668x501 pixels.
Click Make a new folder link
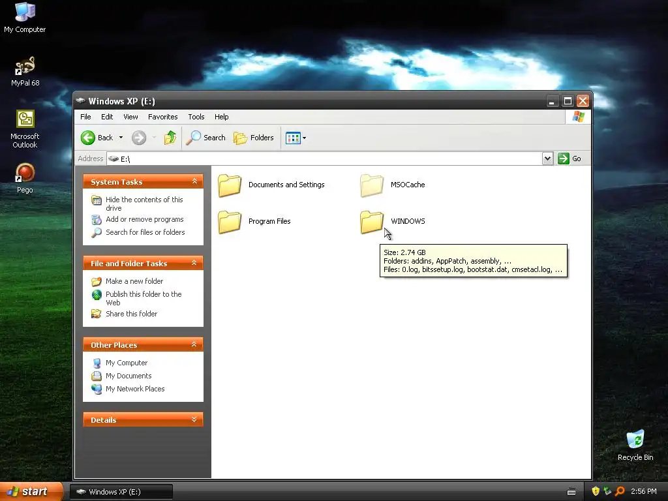point(134,281)
